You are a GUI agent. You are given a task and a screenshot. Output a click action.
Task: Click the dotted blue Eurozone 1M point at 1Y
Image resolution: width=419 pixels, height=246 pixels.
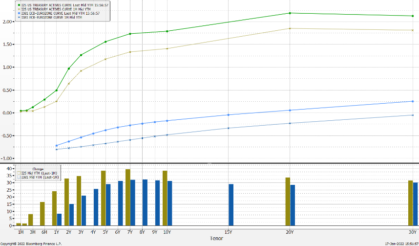point(56,149)
